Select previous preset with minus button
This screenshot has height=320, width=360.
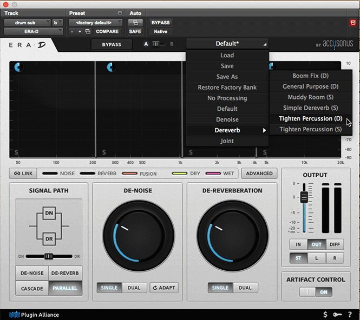tap(72, 31)
